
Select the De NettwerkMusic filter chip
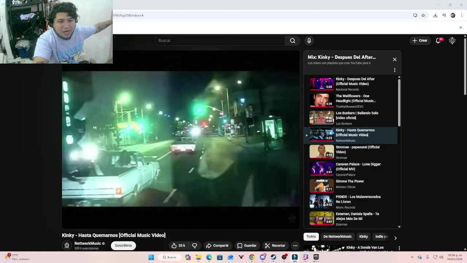337,237
